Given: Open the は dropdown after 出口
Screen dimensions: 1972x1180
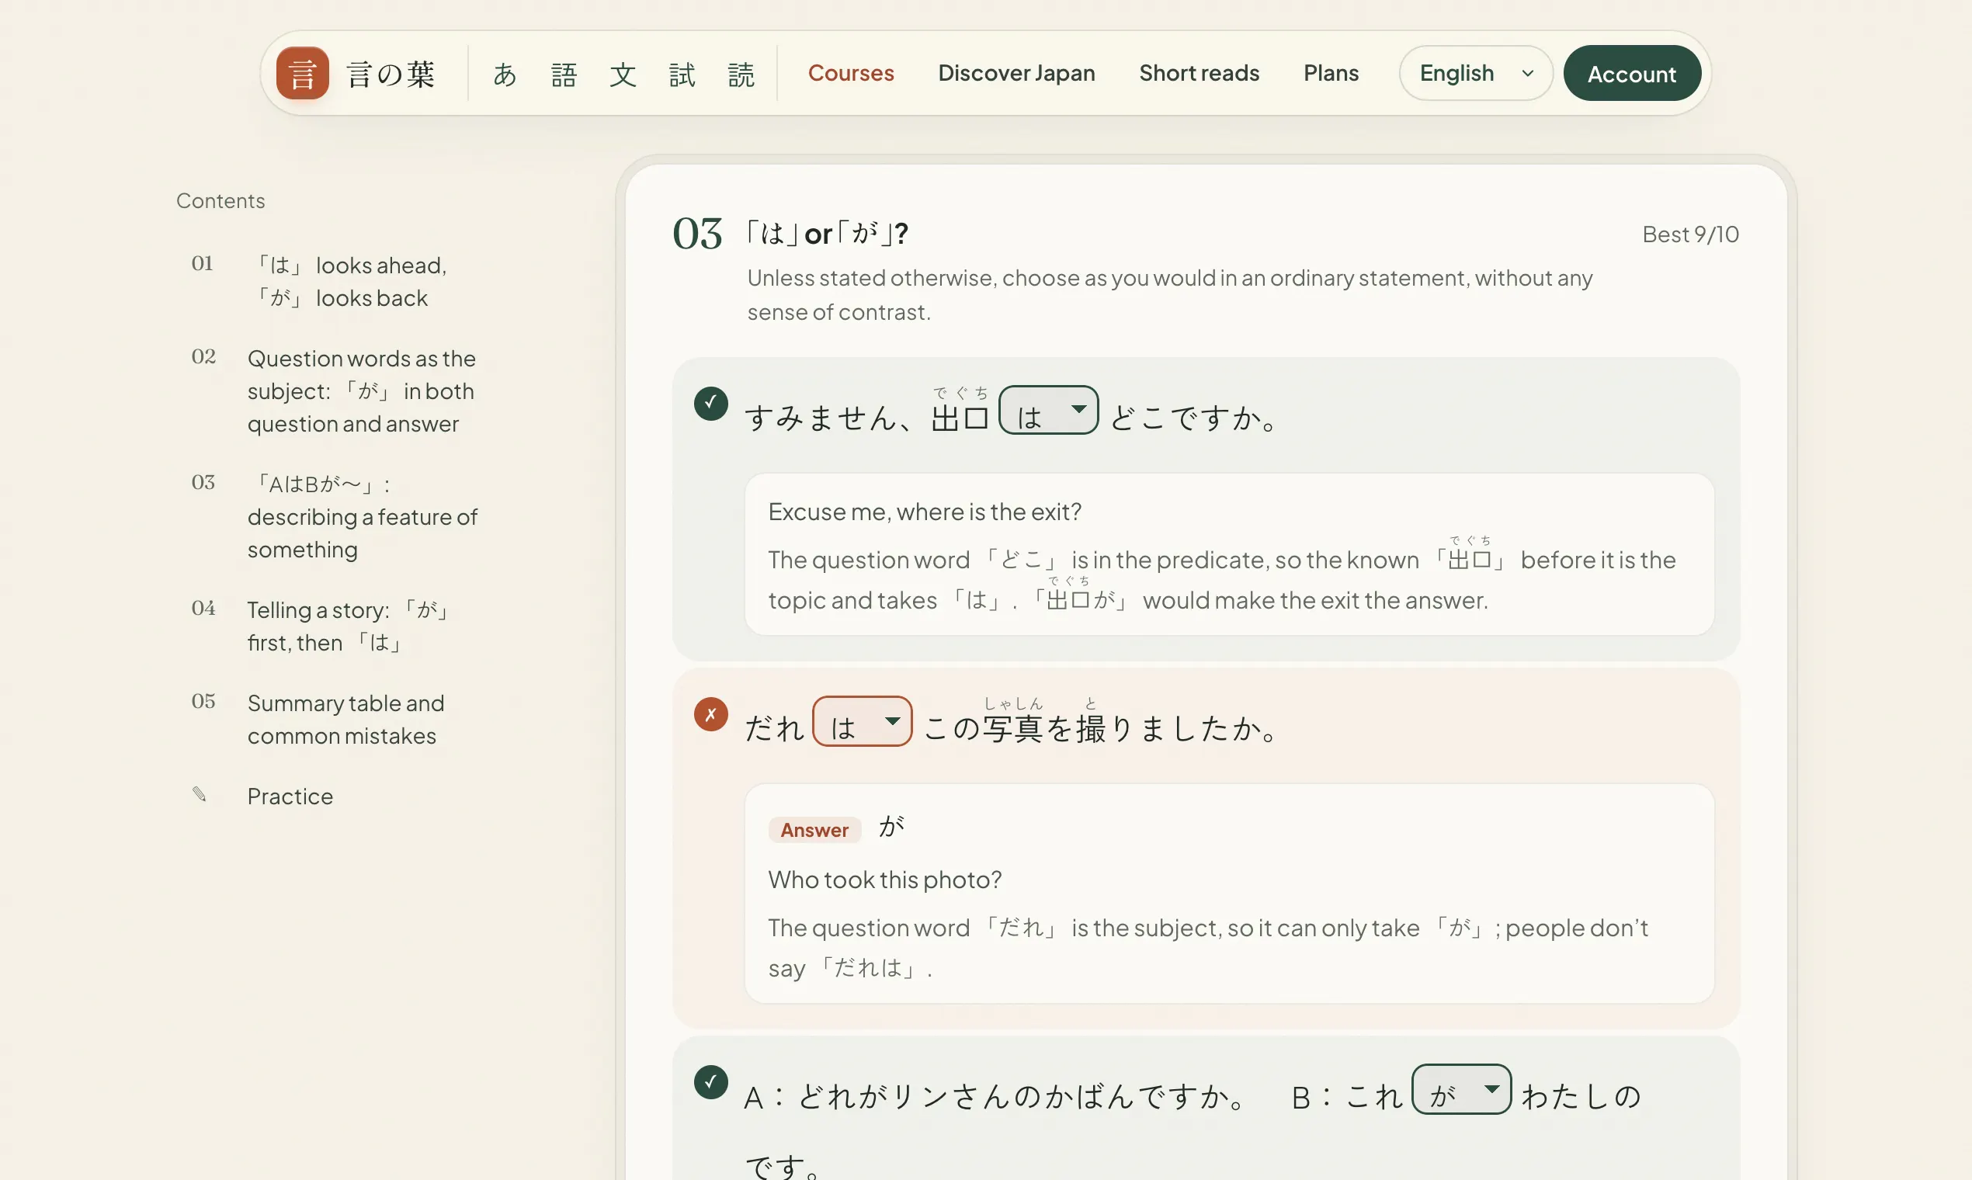Looking at the screenshot, I should point(1049,411).
